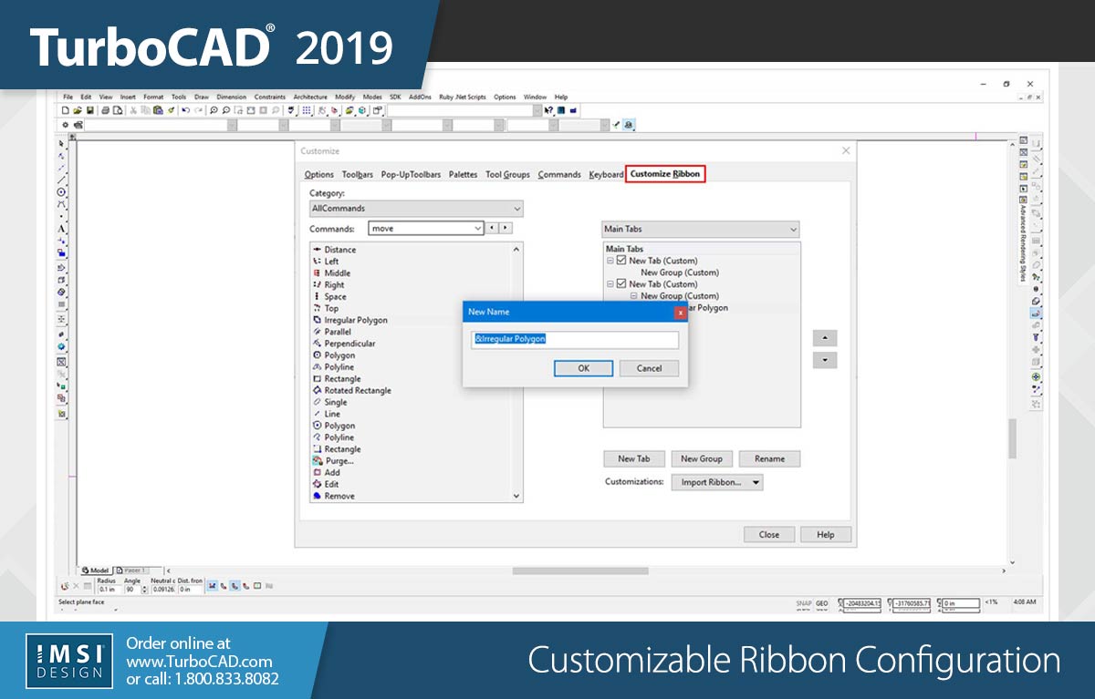Click the New Group button
The width and height of the screenshot is (1095, 699).
(702, 458)
